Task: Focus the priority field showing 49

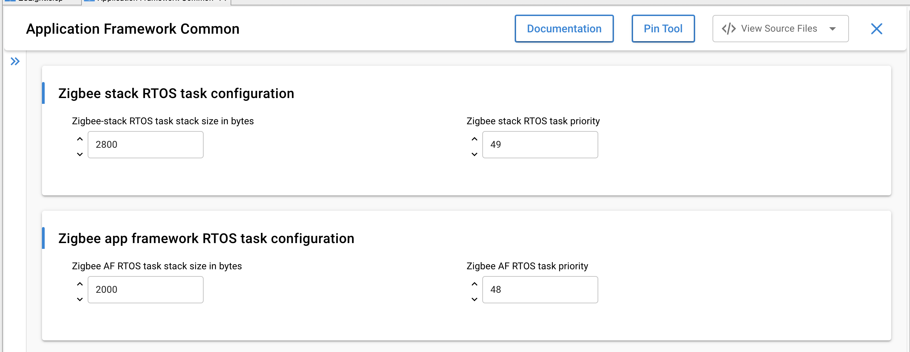Action: (540, 145)
